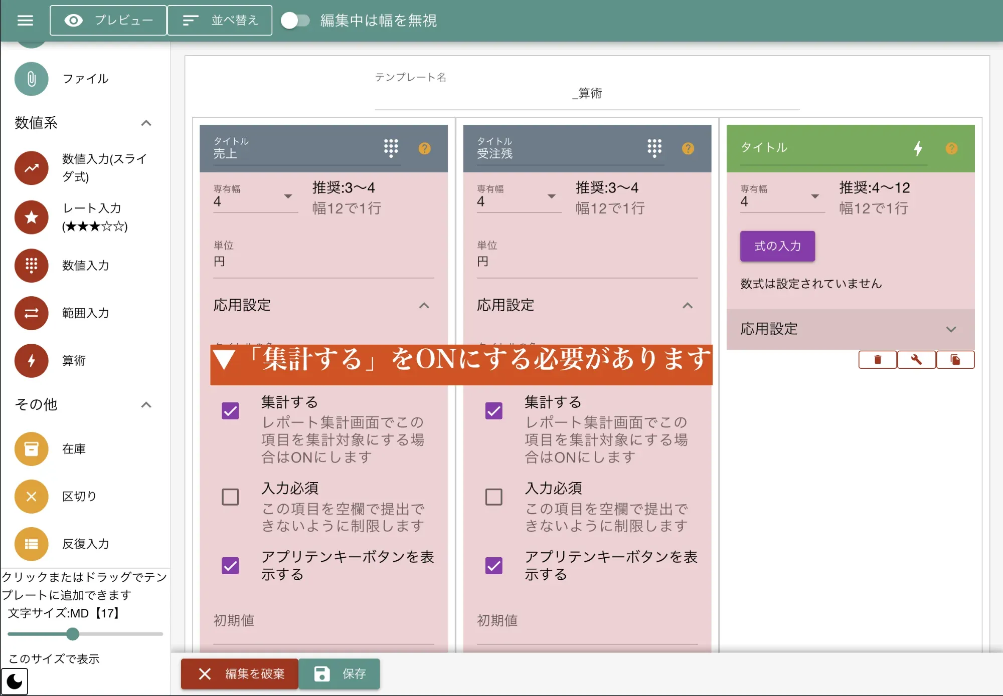Select the 反復入力 repeat input icon
Viewport: 1003px width, 696px height.
click(x=31, y=544)
